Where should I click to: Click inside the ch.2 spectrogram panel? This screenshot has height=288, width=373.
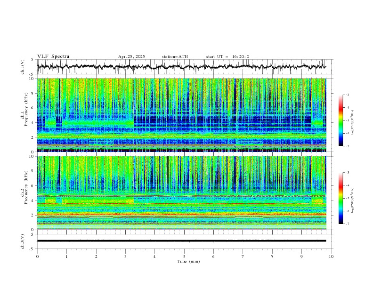click(181, 193)
